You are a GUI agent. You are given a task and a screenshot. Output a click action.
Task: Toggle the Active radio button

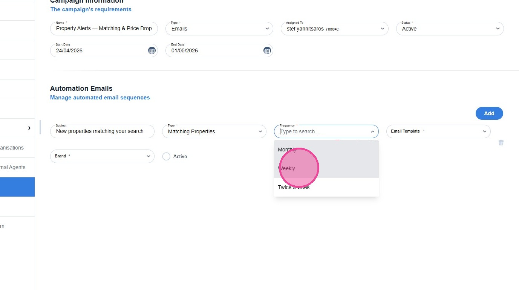pyautogui.click(x=166, y=156)
